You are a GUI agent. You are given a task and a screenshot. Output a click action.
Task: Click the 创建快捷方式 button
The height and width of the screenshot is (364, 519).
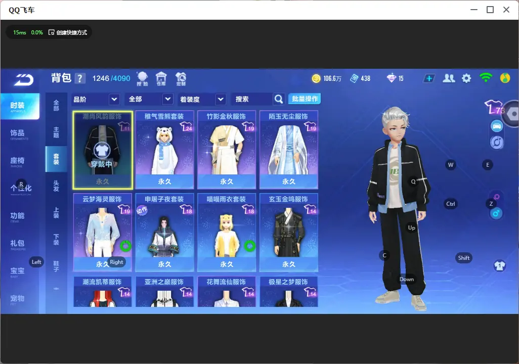(x=68, y=32)
